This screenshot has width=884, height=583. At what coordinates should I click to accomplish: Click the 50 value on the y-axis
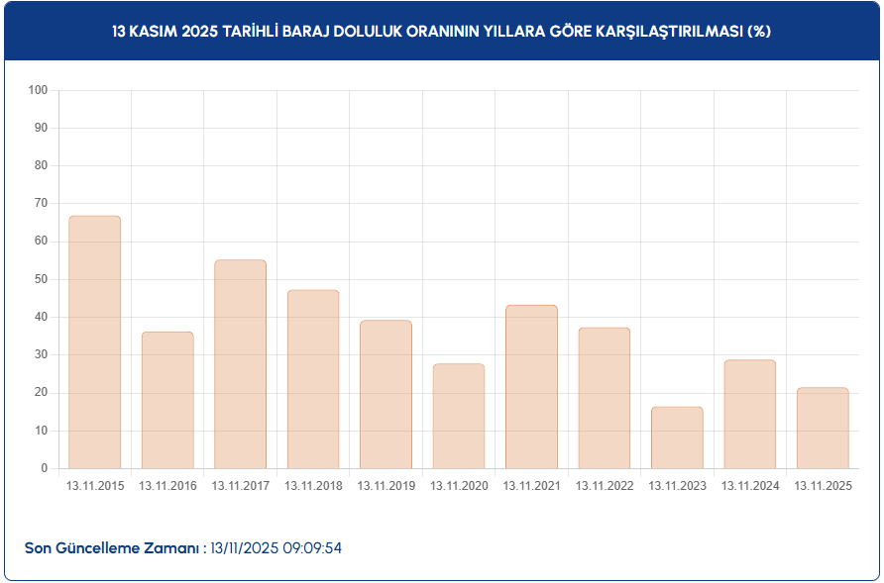click(42, 279)
